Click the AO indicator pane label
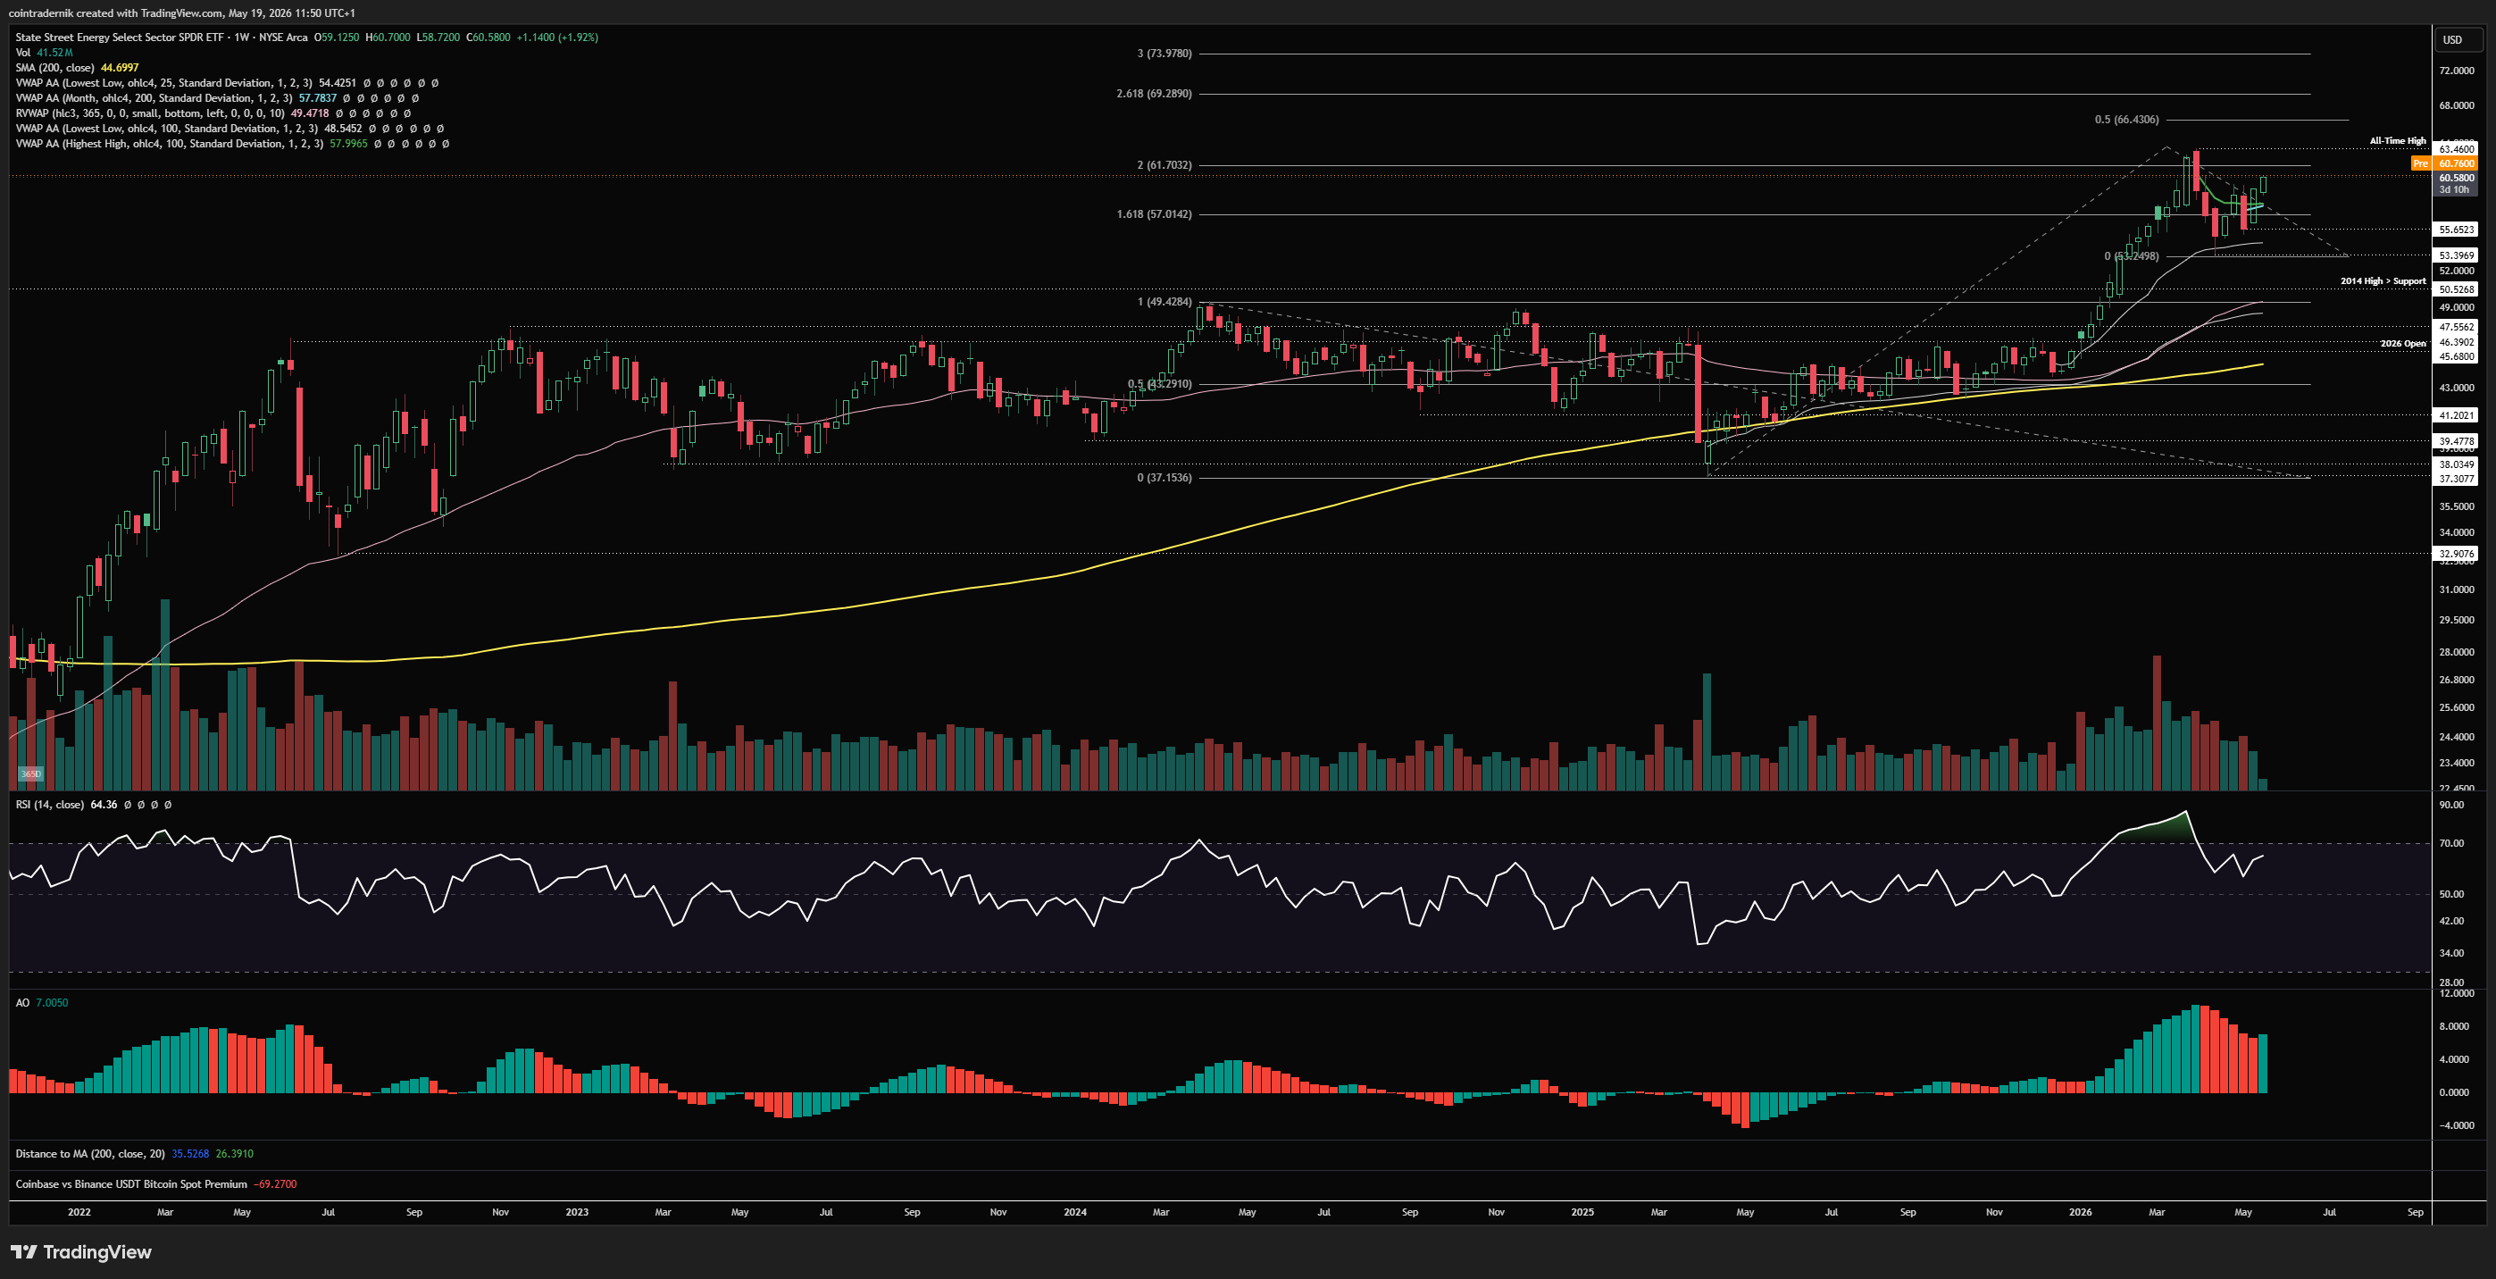The image size is (2496, 1279). (22, 1003)
